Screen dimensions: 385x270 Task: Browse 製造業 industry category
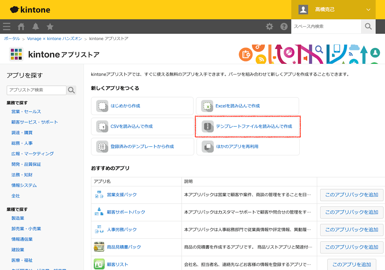(x=18, y=218)
